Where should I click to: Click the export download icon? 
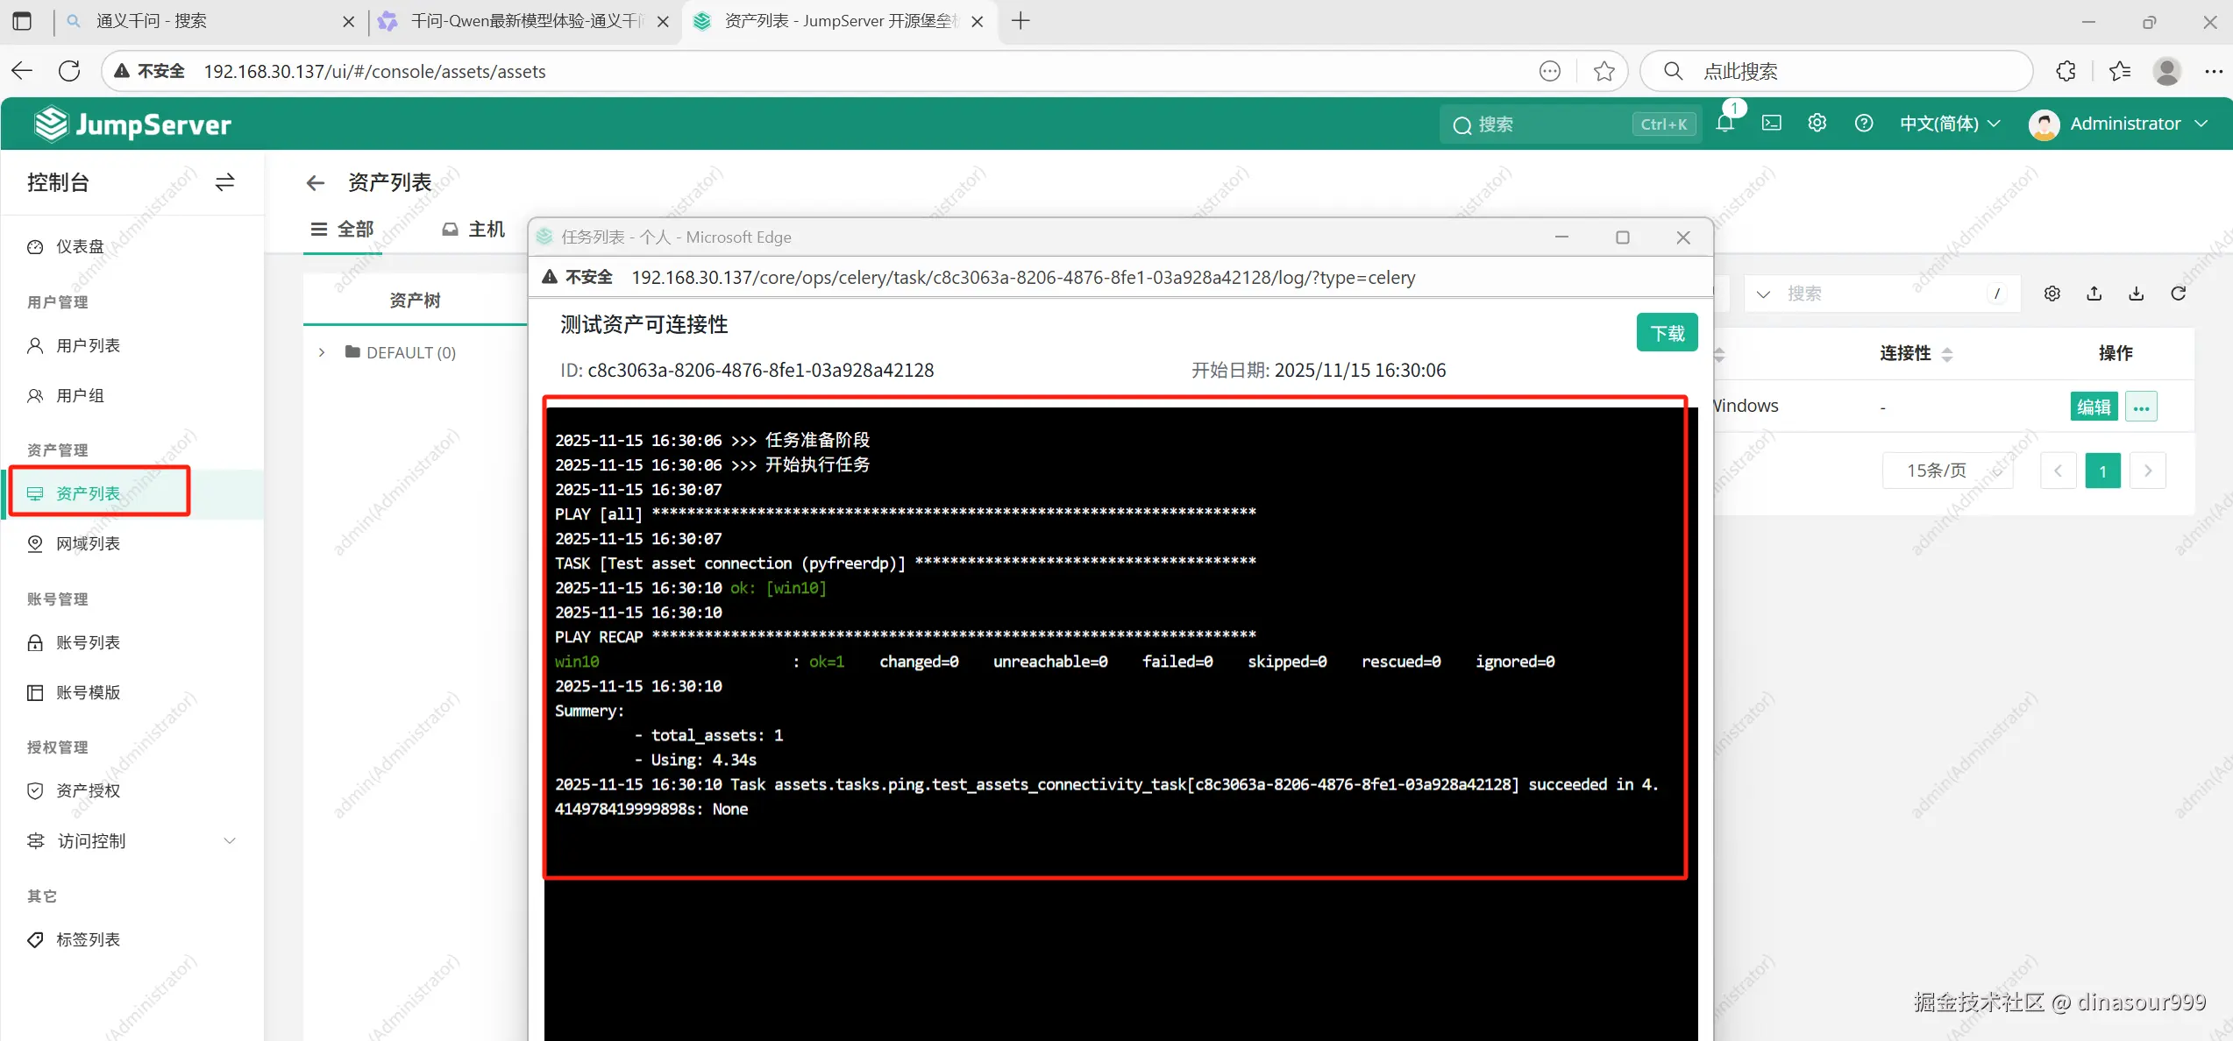click(x=2136, y=294)
